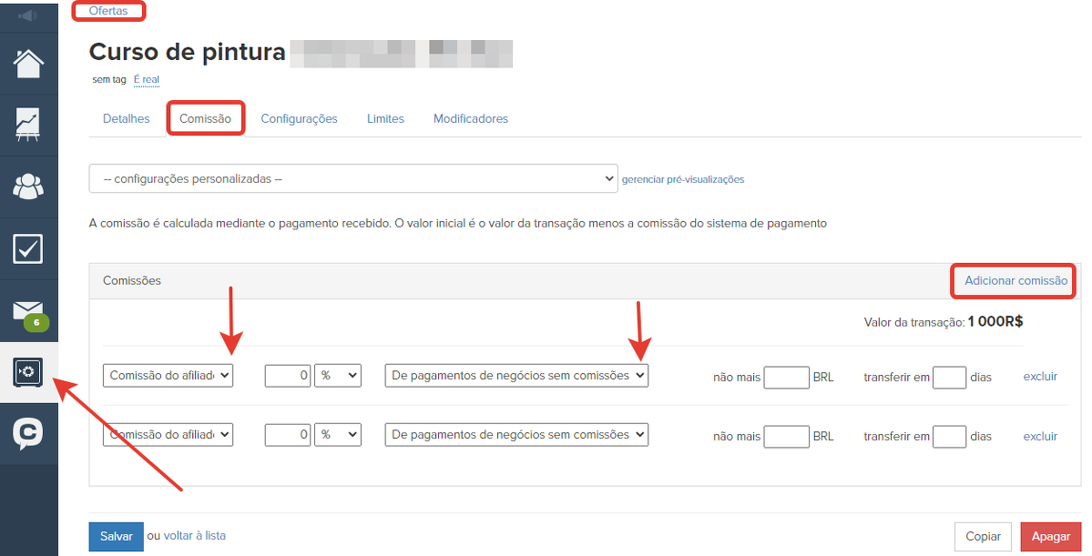Open the analytics chart icon in sidebar
This screenshot has width=1092, height=556.
28,125
